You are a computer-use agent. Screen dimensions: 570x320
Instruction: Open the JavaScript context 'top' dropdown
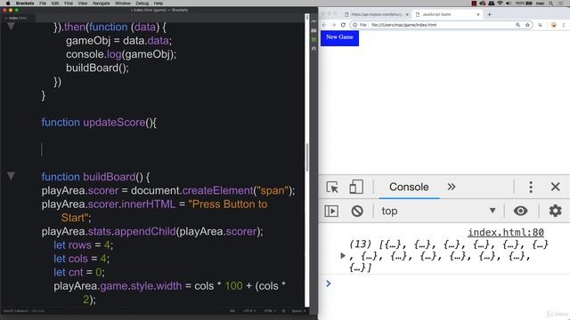click(x=439, y=211)
